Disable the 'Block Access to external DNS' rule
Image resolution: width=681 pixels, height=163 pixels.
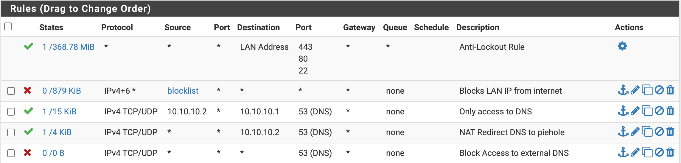659,152
